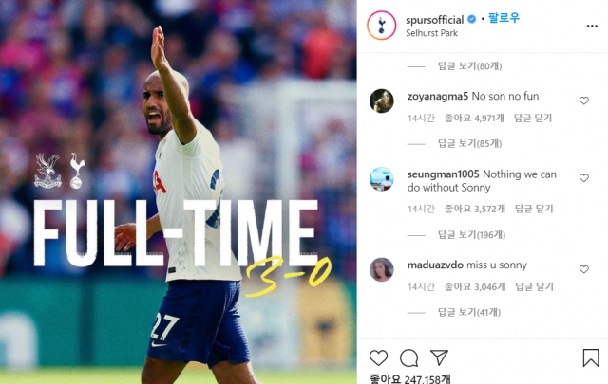Follow spursofficial with 팔로우 link
Image resolution: width=608 pixels, height=384 pixels.
tap(503, 18)
